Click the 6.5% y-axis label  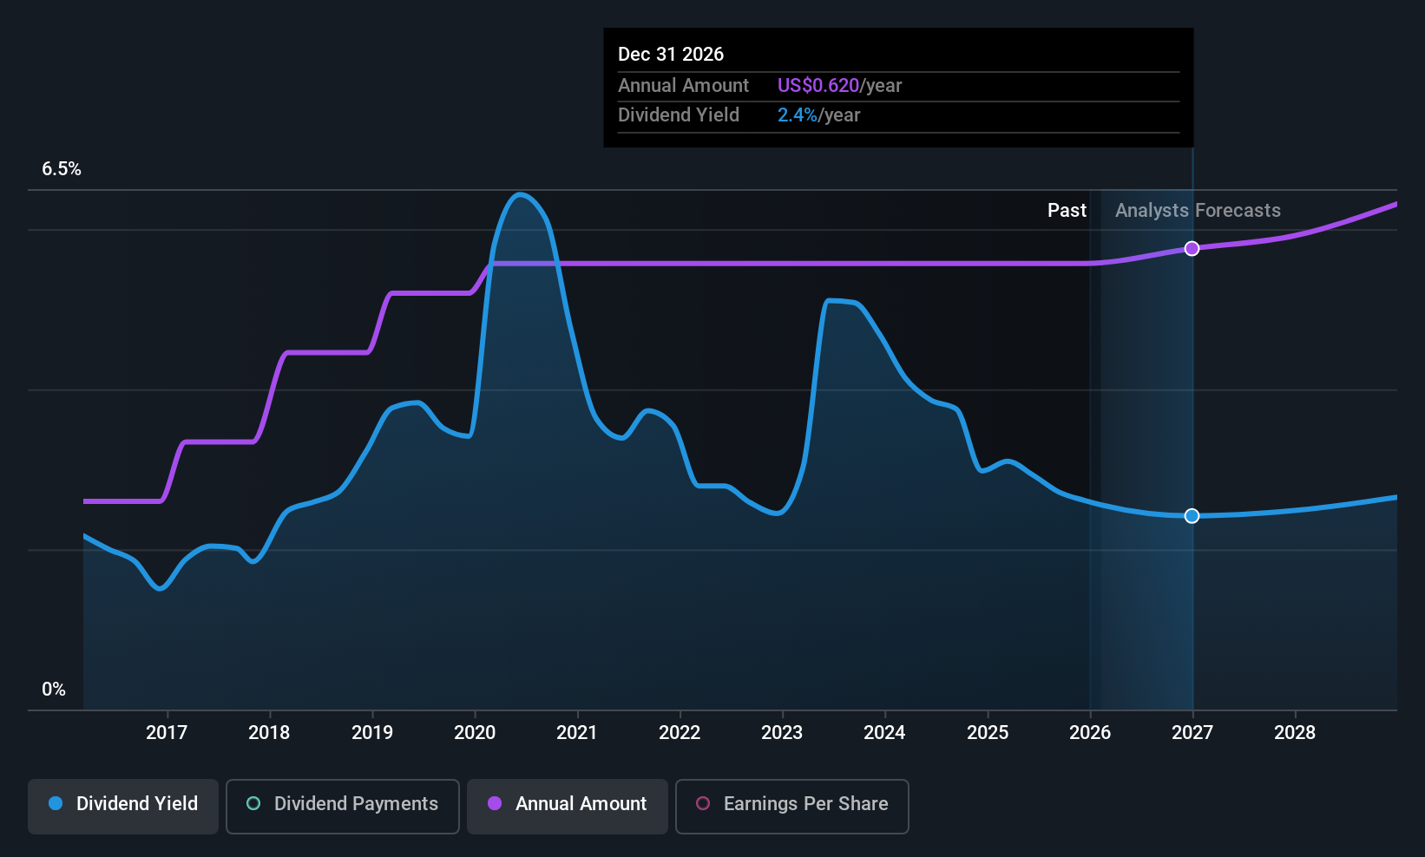click(x=62, y=169)
